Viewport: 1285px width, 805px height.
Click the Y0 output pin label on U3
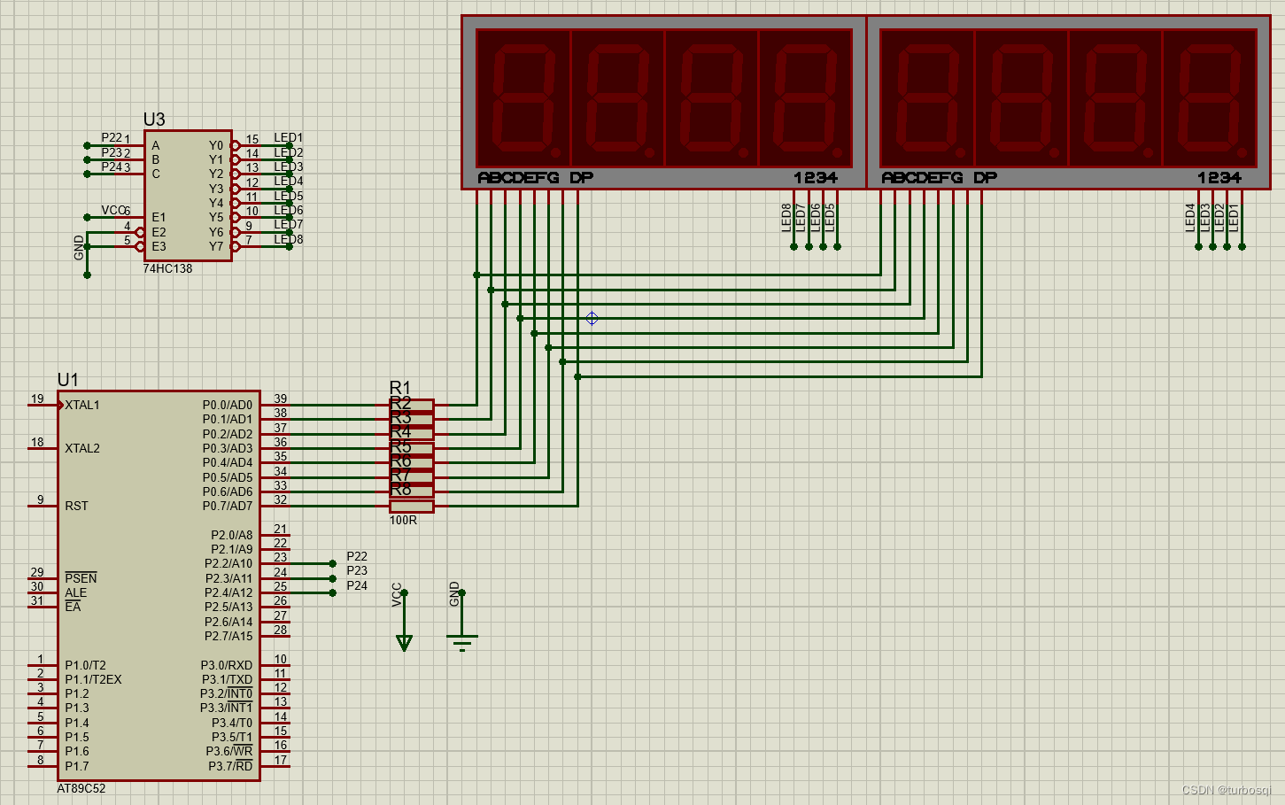click(x=216, y=145)
